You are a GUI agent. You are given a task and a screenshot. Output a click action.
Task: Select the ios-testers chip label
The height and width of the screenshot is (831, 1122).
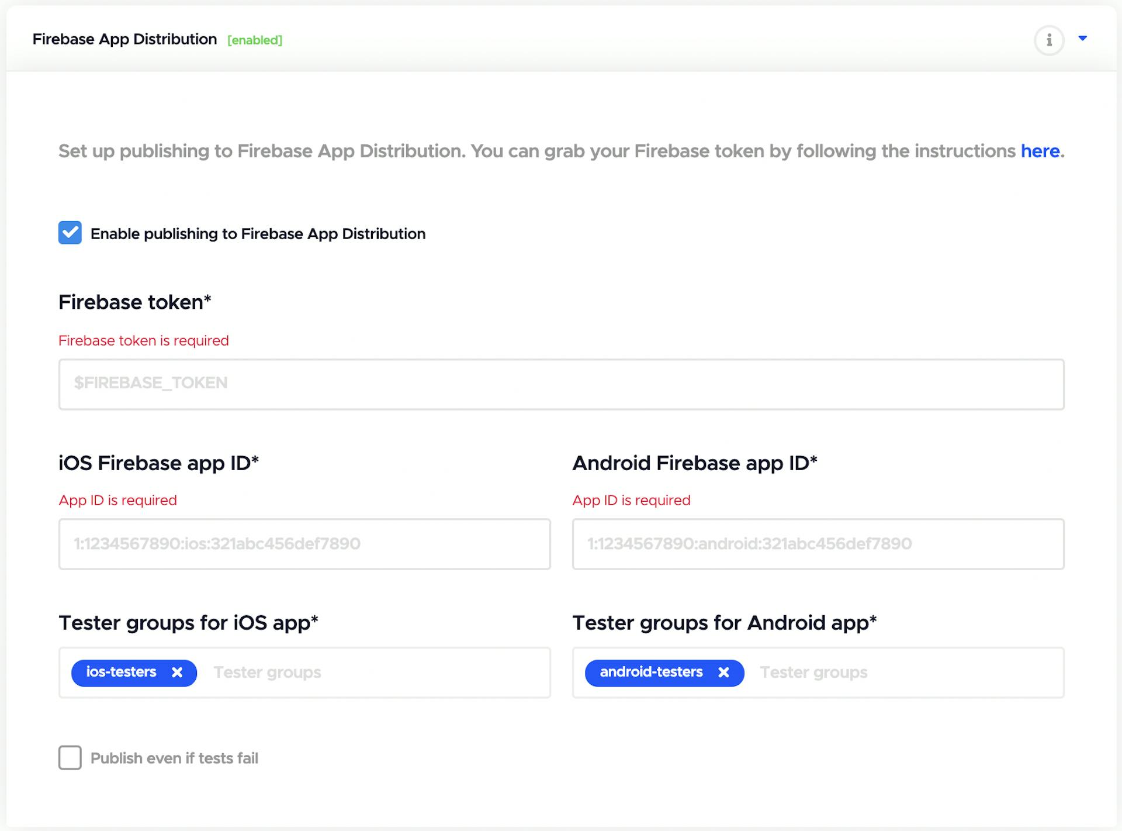coord(121,672)
